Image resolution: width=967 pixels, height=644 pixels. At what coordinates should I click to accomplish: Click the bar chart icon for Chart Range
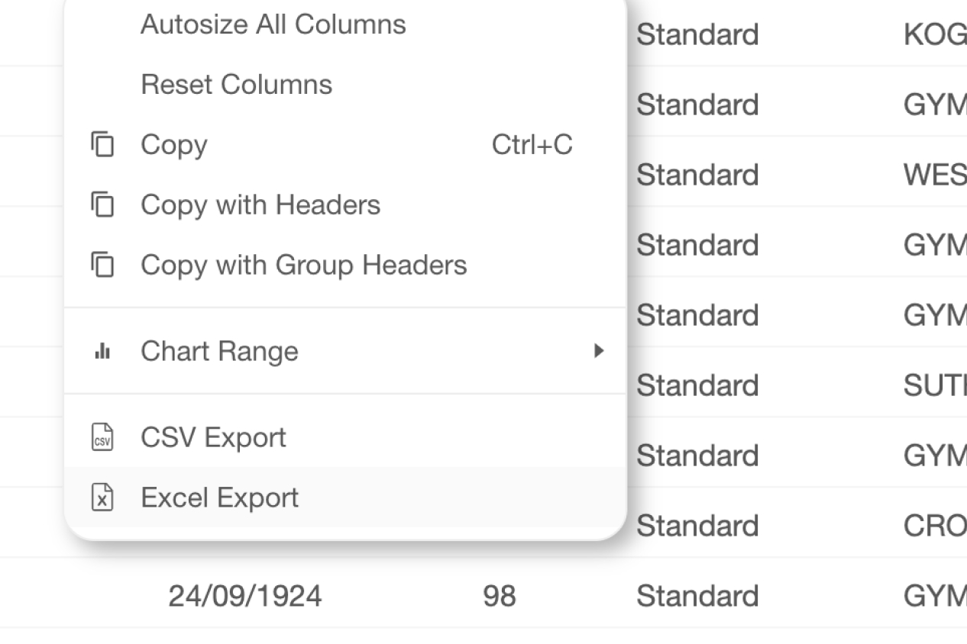pos(102,352)
